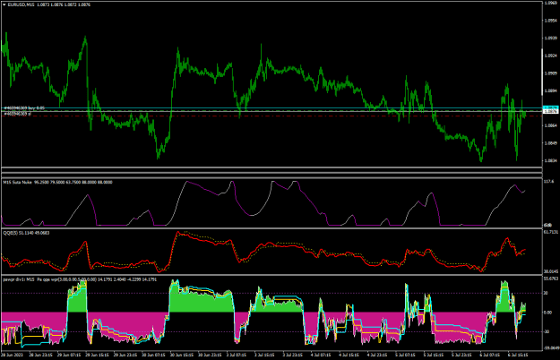
Task: Click the 4 Jul 23:15 time label
Action: tap(377, 356)
